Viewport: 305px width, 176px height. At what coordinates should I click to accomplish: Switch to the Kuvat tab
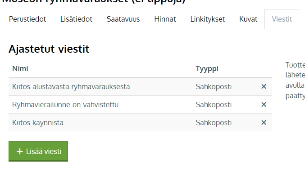(248, 19)
